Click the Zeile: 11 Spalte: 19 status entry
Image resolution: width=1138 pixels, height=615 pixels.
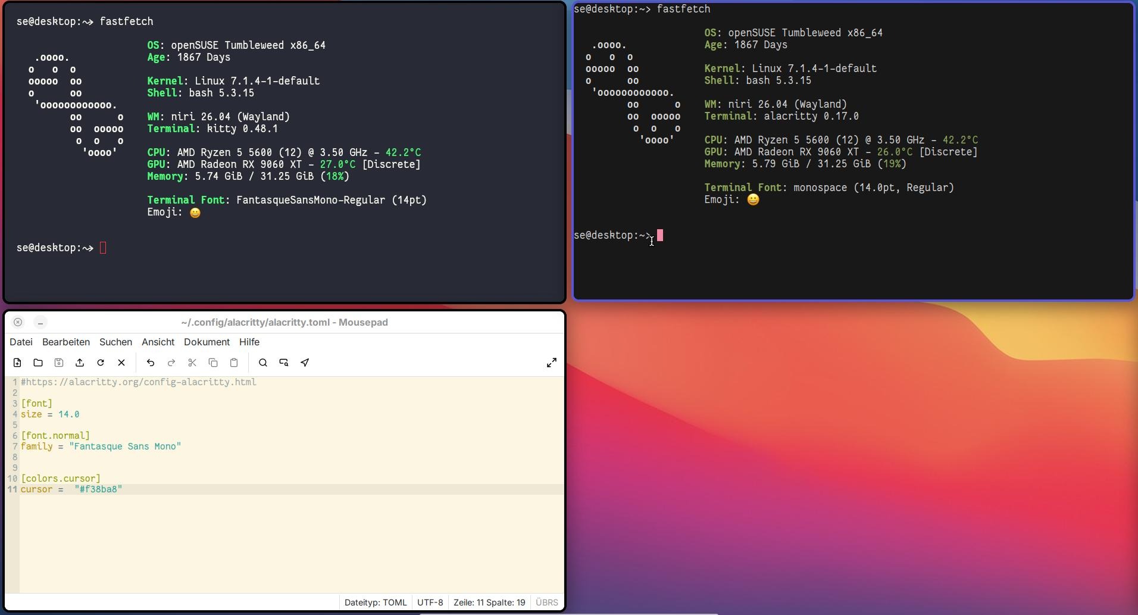[x=489, y=602]
